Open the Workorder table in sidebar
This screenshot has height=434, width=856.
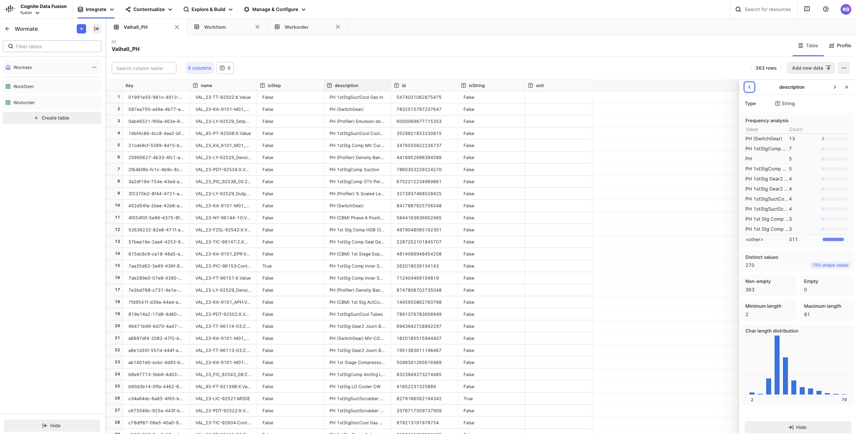[52, 102]
